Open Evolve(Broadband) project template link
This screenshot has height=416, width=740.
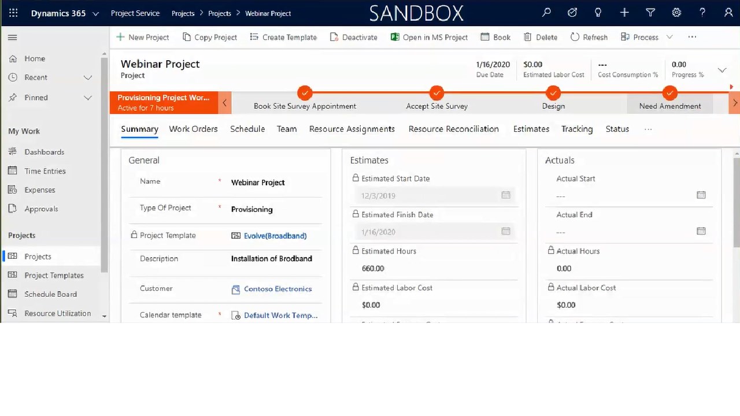275,236
